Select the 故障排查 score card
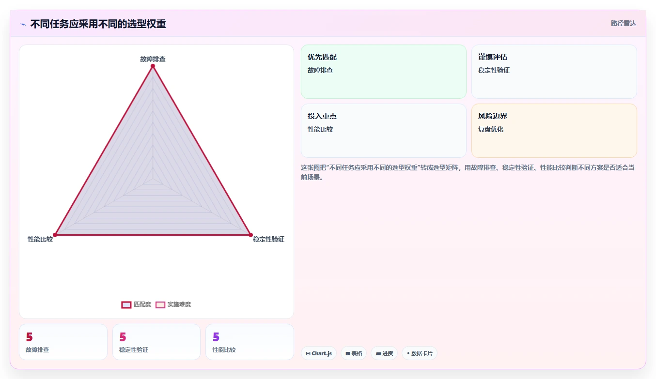Screen dimensions: 656x379 coord(63,342)
